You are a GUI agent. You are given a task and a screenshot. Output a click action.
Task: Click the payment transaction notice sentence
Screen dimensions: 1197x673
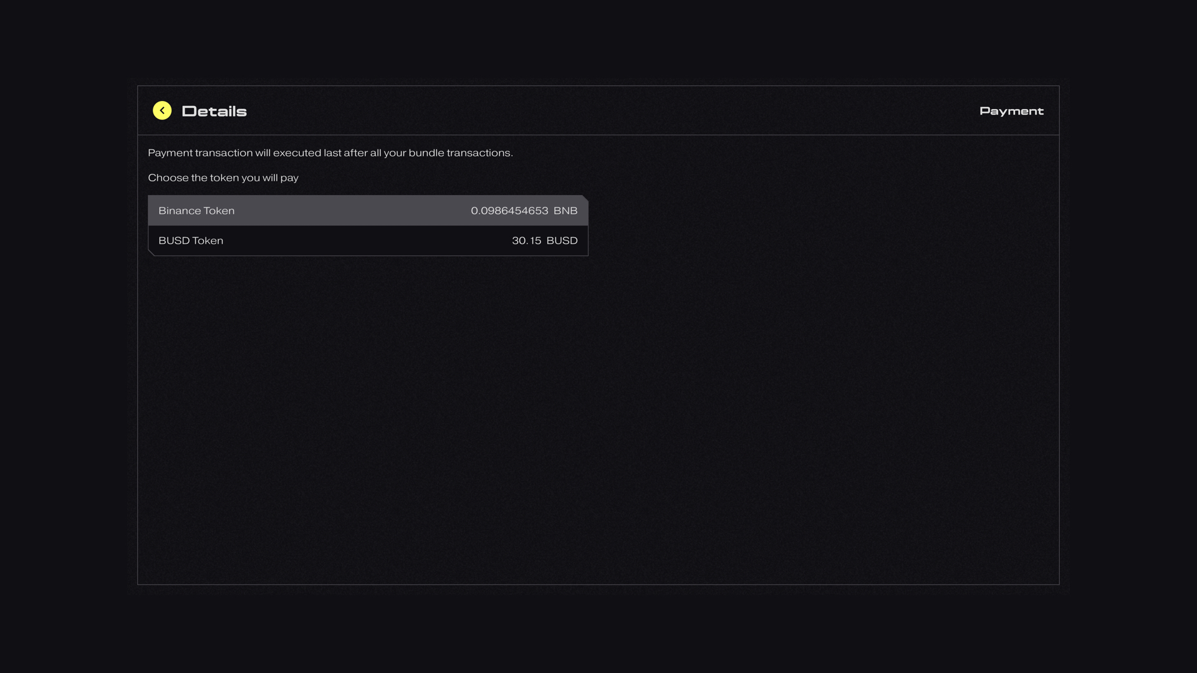[x=330, y=153]
